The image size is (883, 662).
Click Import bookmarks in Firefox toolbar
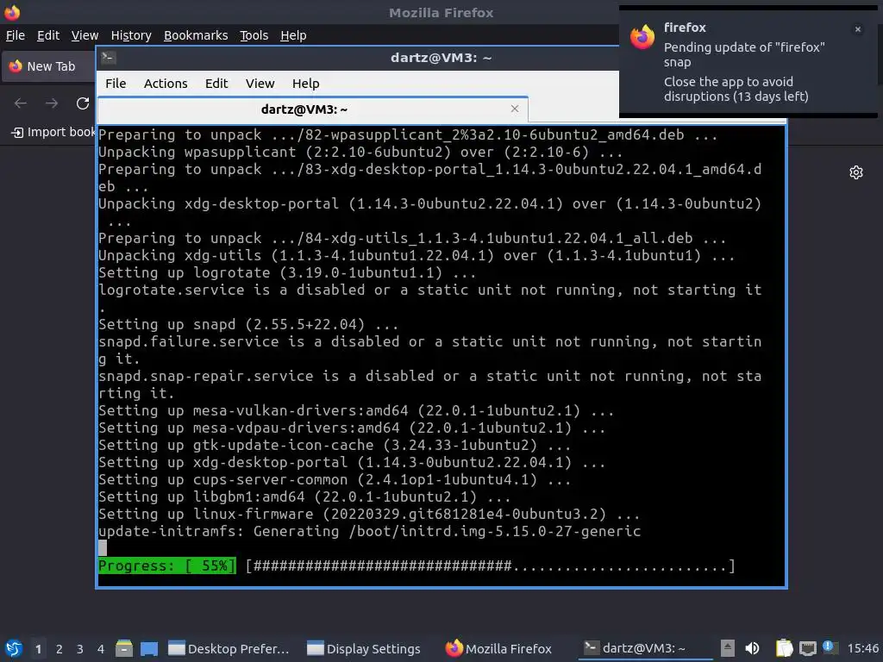coord(53,132)
